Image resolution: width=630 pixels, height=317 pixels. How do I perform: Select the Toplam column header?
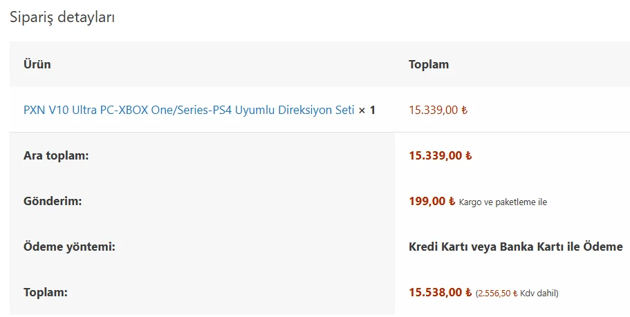coord(429,64)
